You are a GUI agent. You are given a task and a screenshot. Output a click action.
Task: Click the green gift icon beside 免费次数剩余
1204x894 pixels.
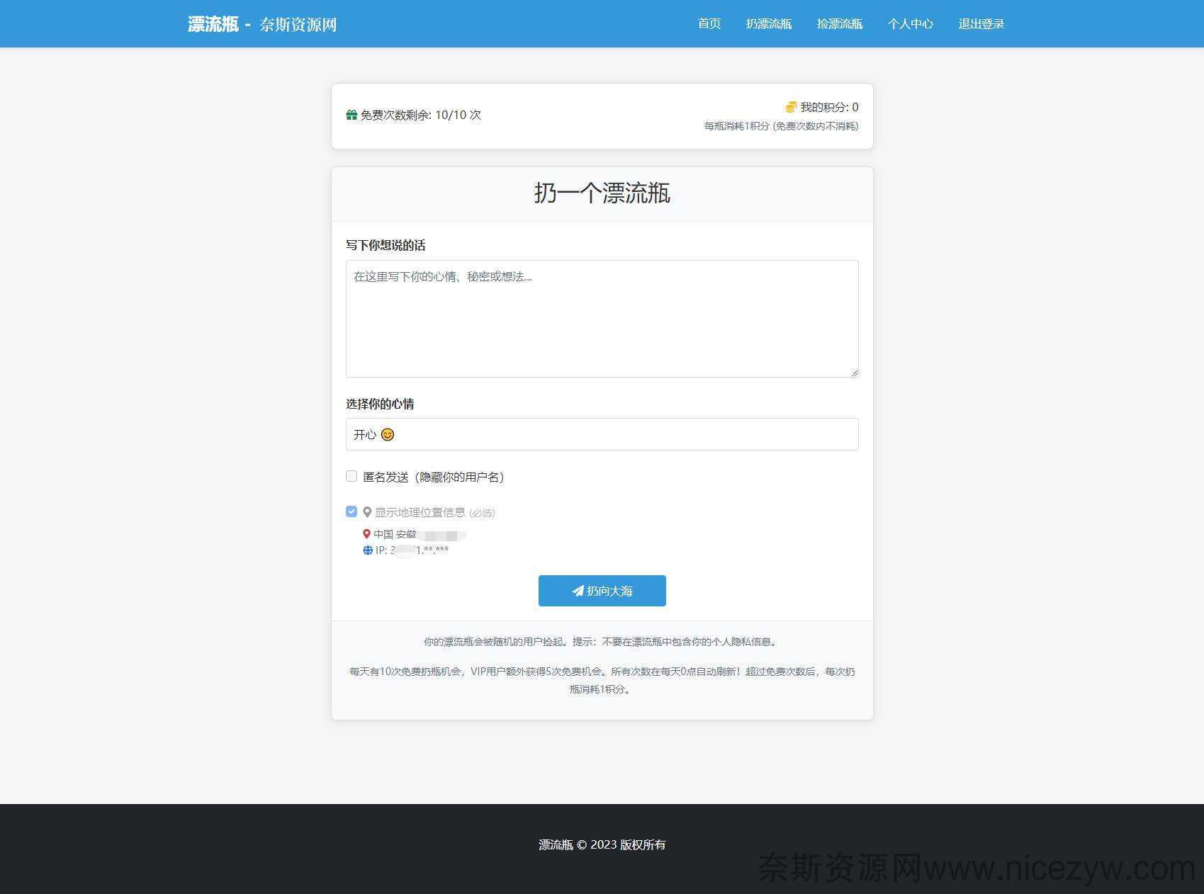pos(351,115)
